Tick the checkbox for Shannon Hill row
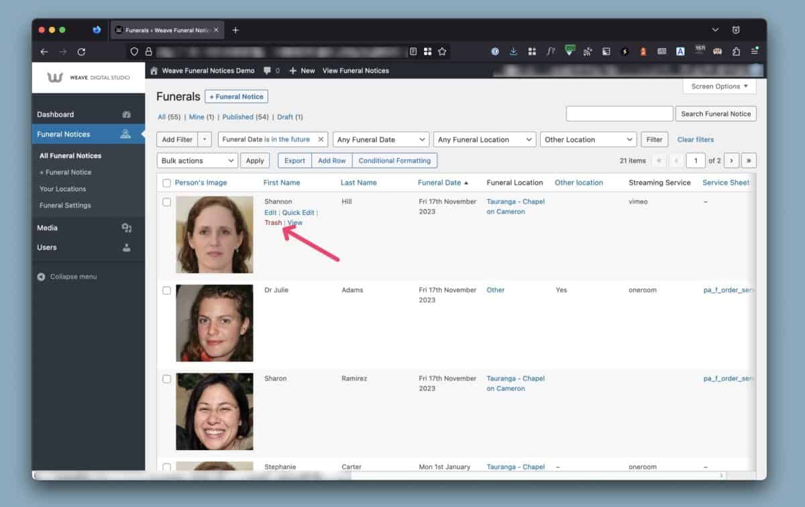The height and width of the screenshot is (507, 805). click(x=166, y=202)
